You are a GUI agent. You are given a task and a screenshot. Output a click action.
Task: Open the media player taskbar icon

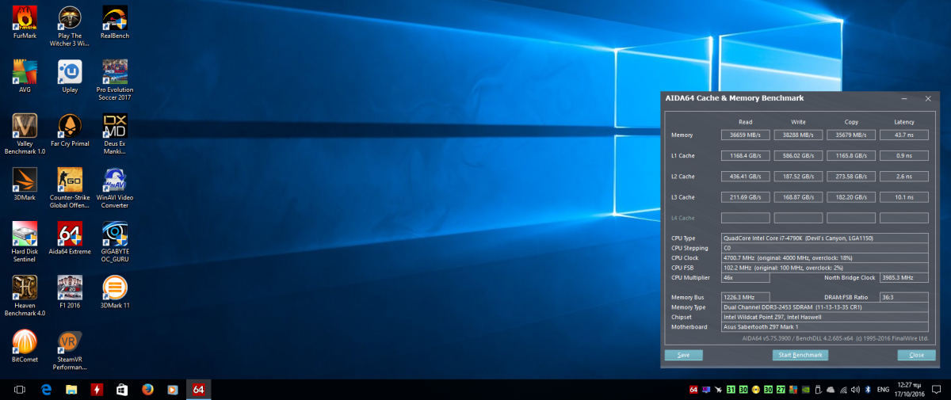coord(173,390)
